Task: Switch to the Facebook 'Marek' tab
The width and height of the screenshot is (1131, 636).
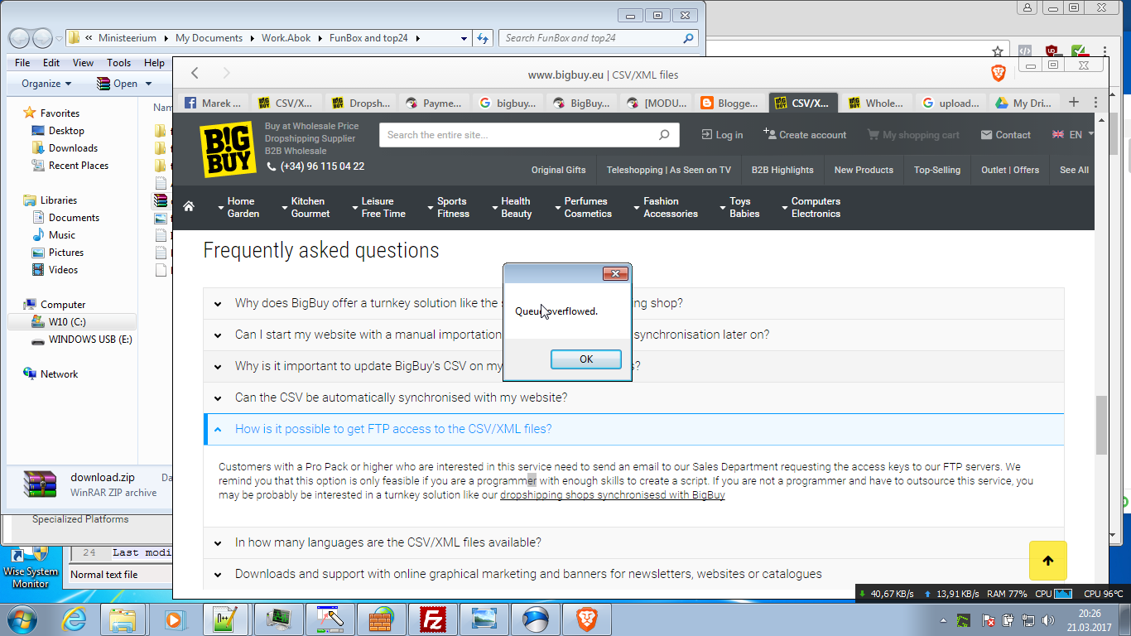Action: [214, 103]
